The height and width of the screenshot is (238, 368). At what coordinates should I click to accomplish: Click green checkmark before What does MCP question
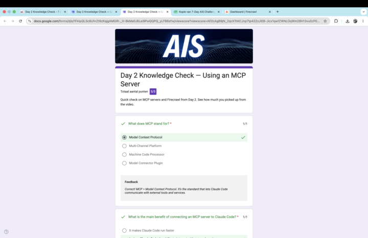pos(123,124)
